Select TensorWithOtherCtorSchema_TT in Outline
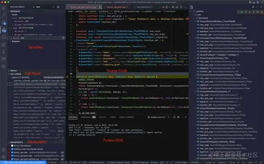Image resolution: width=264 pixels, height=164 pixels. (x=215, y=92)
